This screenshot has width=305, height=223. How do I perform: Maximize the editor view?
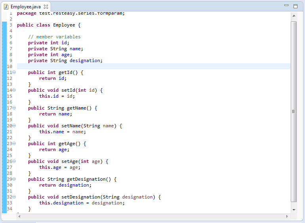tap(296, 6)
